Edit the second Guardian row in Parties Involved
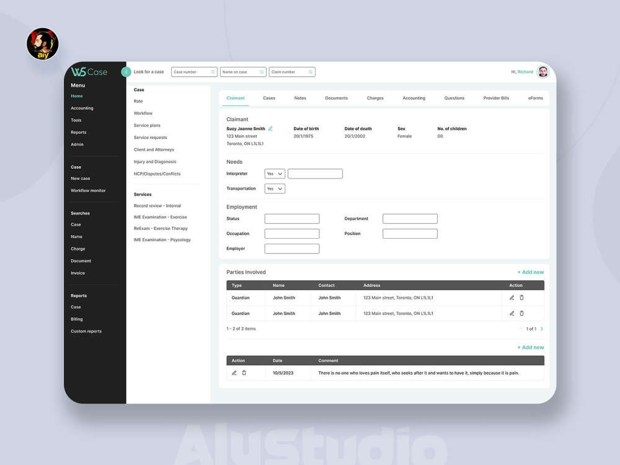 pyautogui.click(x=511, y=313)
